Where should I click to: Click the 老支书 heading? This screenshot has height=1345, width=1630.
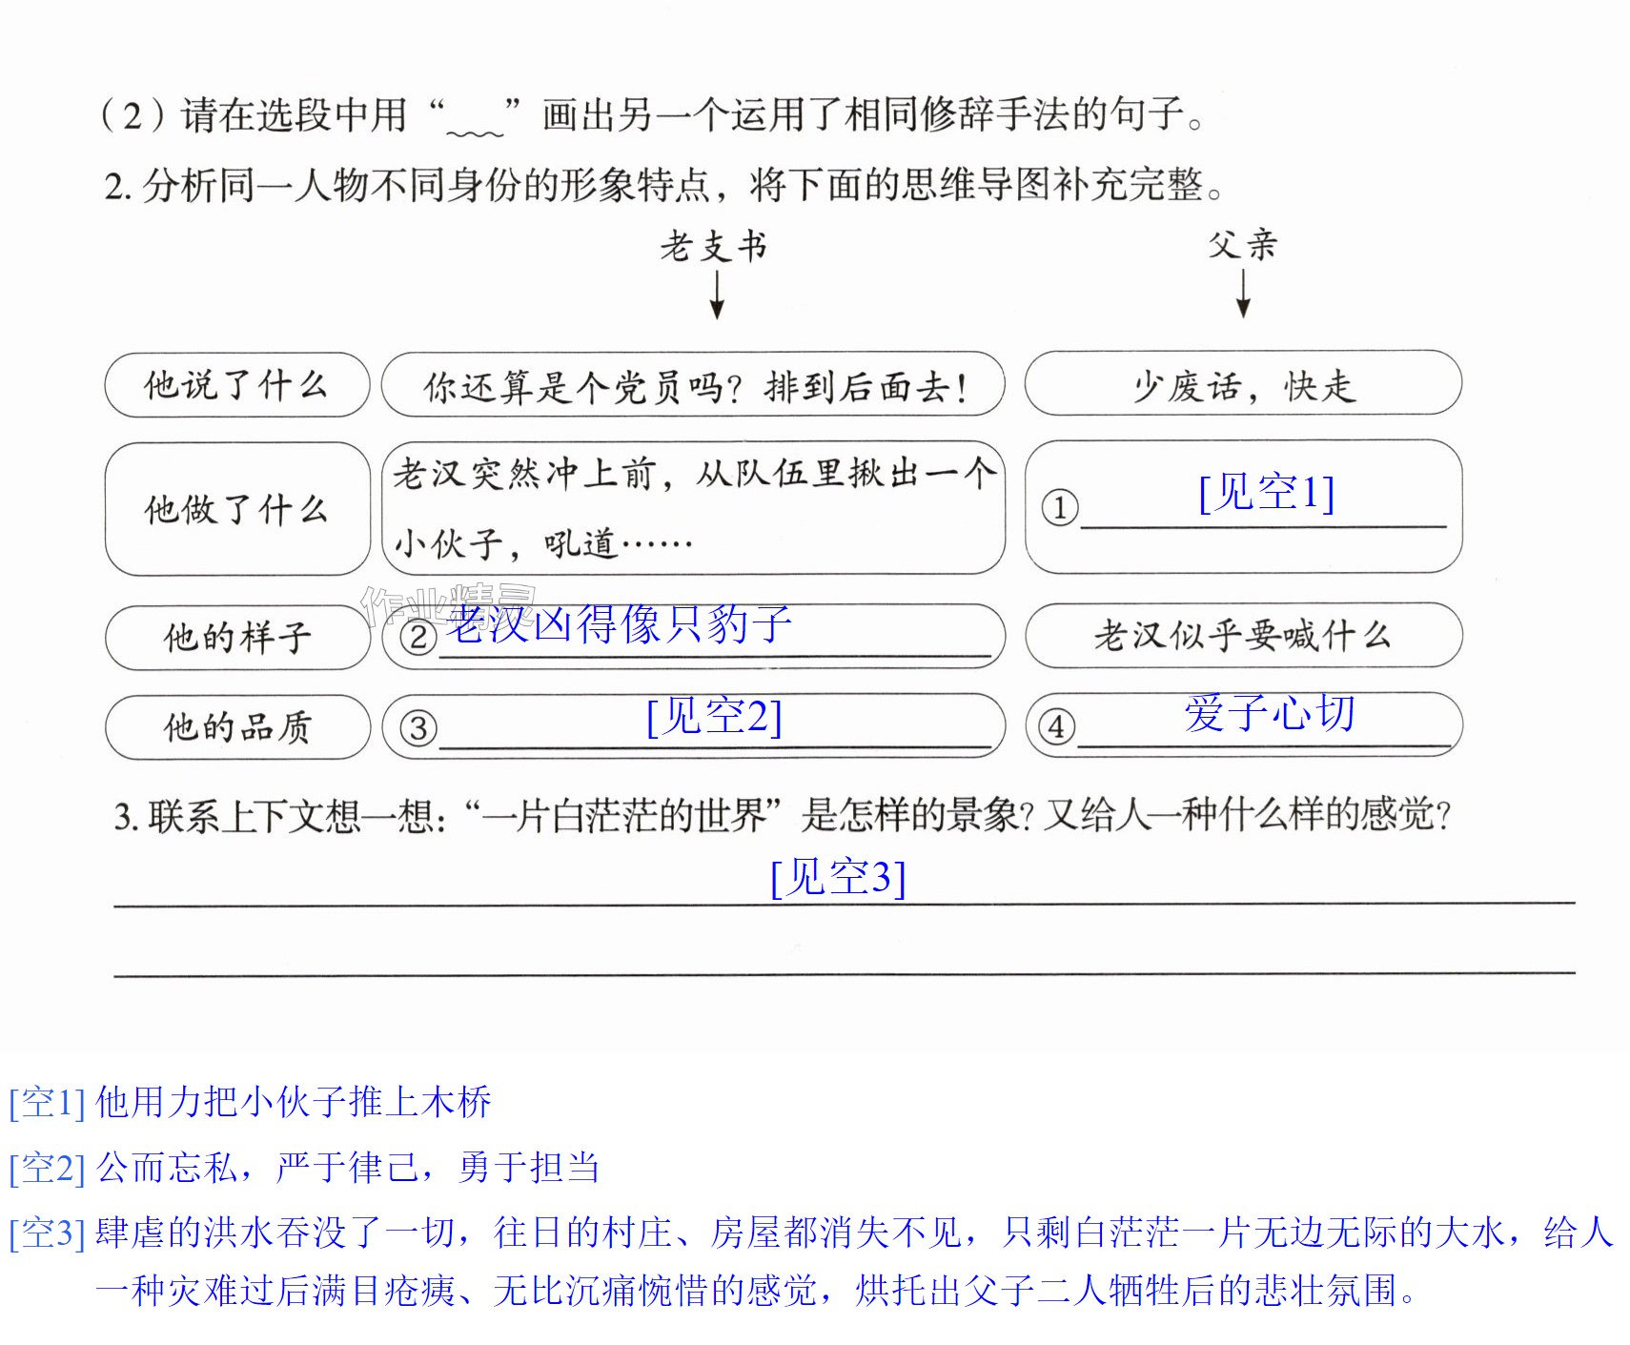point(714,246)
